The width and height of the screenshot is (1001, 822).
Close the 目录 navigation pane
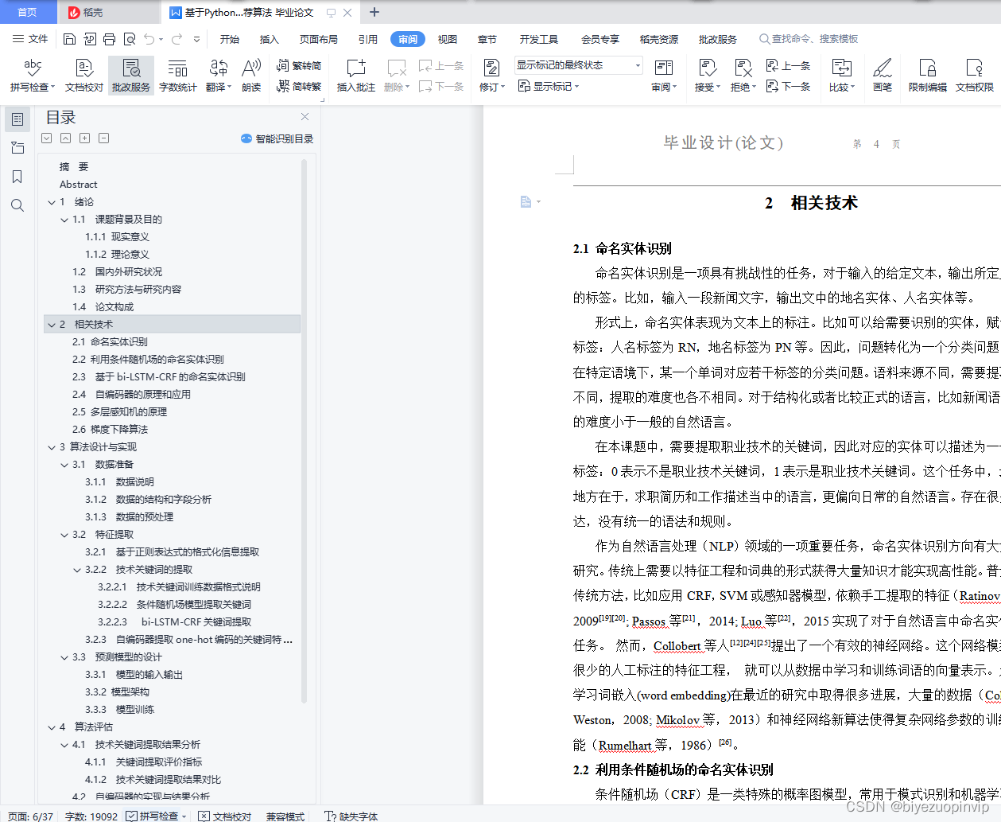click(305, 117)
